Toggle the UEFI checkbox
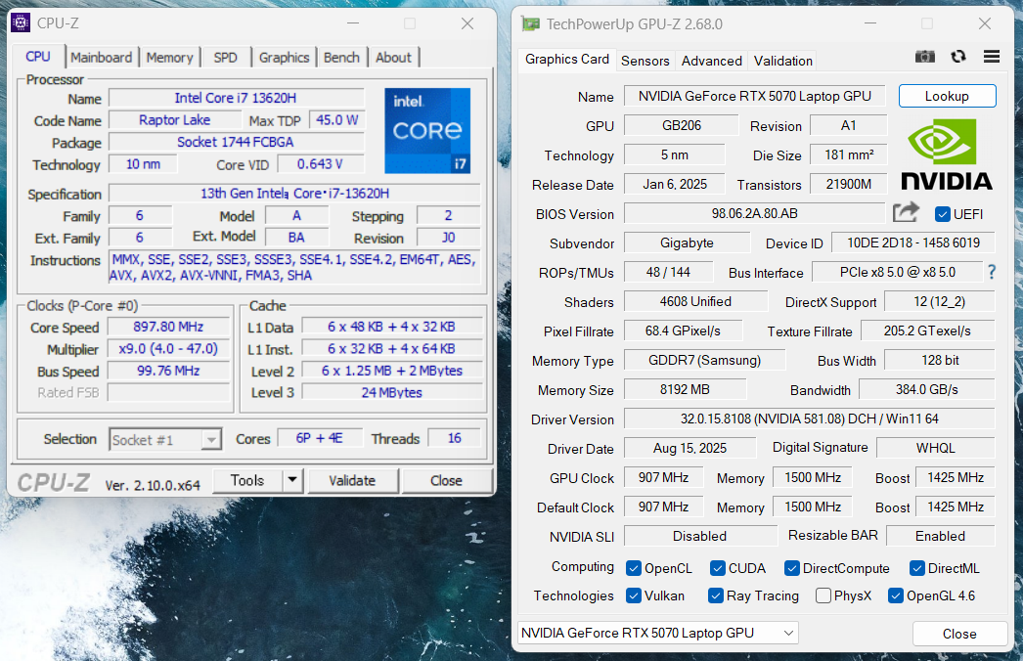1023x661 pixels. [x=943, y=214]
